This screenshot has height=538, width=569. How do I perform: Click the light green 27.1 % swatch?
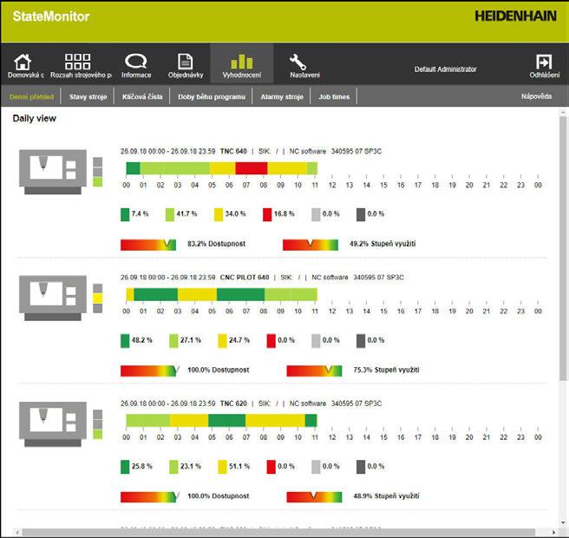pyautogui.click(x=173, y=341)
